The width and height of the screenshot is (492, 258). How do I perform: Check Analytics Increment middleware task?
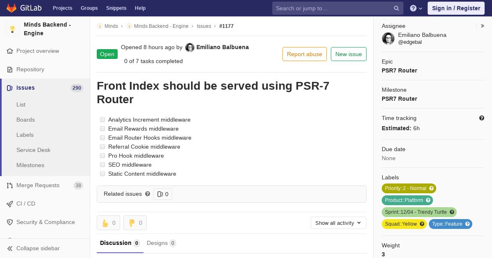[102, 120]
